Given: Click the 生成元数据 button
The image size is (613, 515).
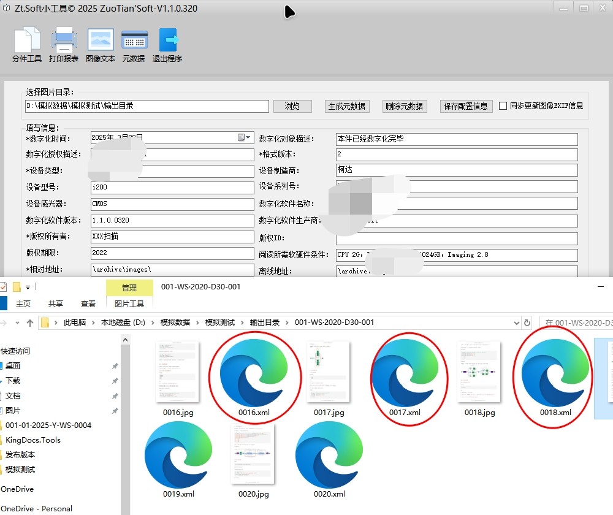Looking at the screenshot, I should (347, 106).
